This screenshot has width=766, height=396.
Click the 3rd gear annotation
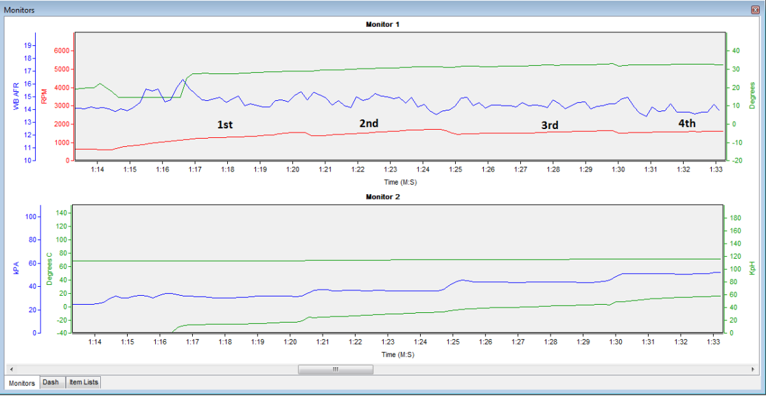click(550, 126)
